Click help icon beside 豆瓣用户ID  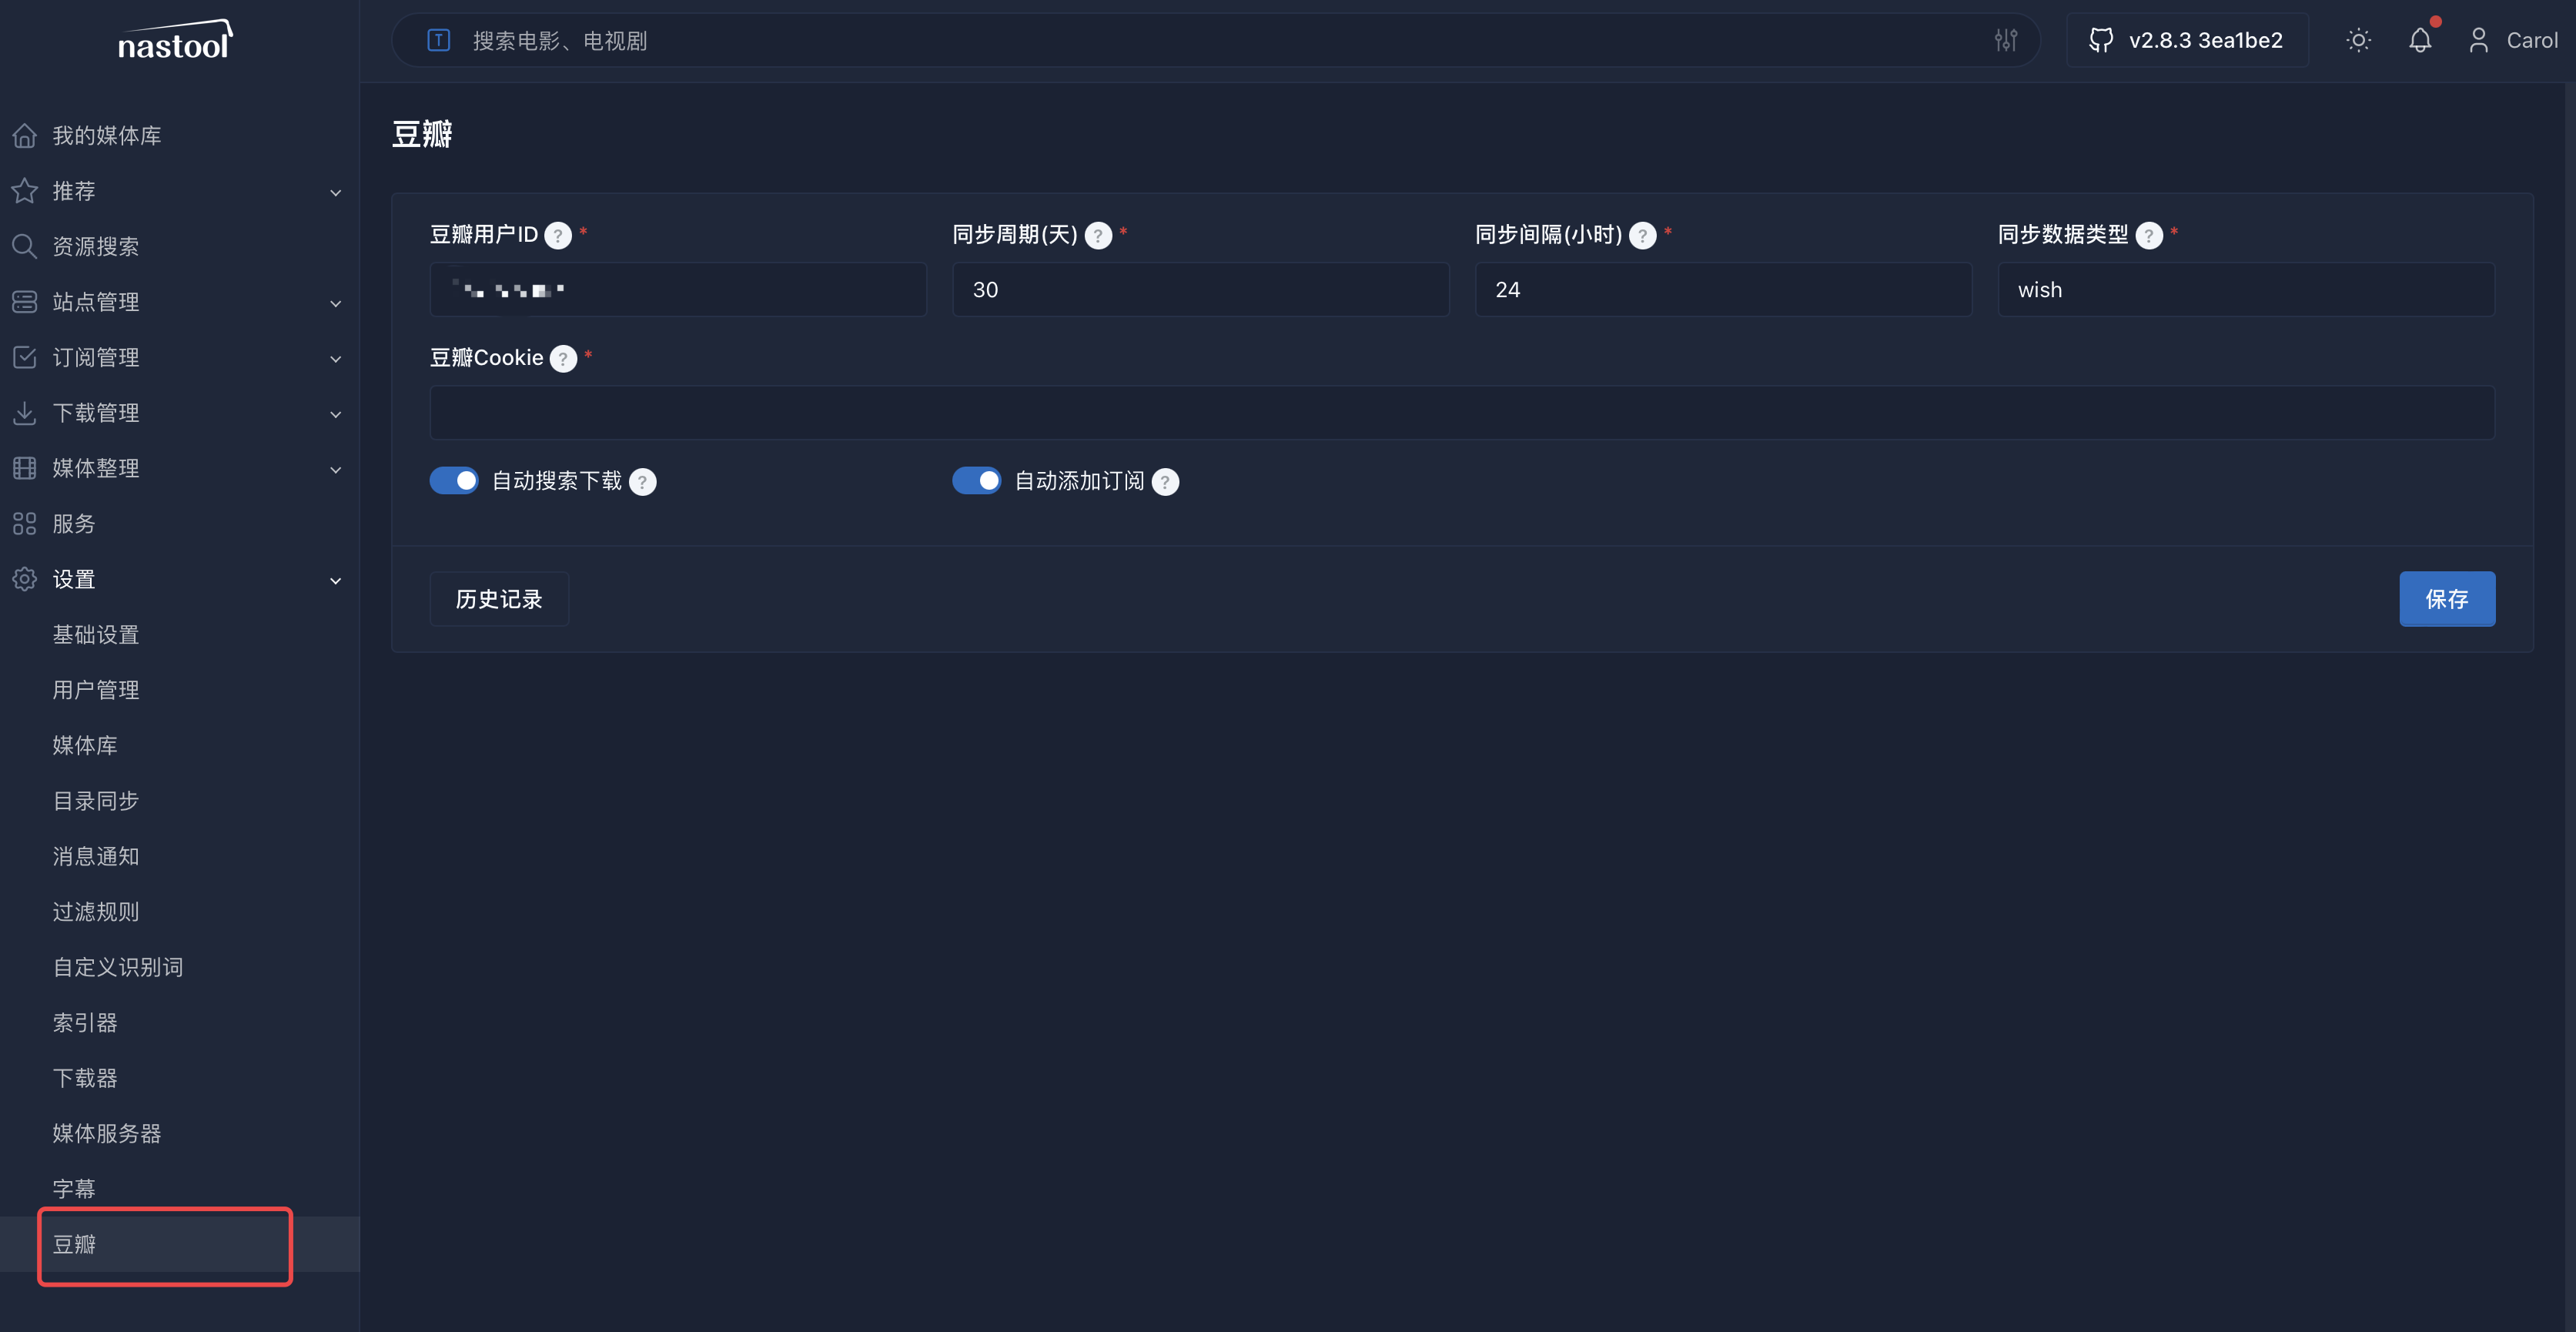point(558,236)
